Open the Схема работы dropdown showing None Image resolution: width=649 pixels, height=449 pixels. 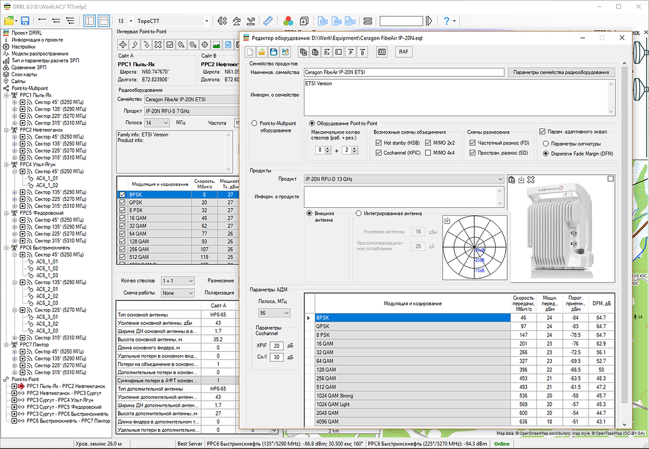(x=178, y=293)
